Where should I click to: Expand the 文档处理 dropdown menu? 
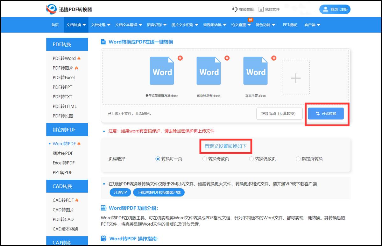coord(101,25)
